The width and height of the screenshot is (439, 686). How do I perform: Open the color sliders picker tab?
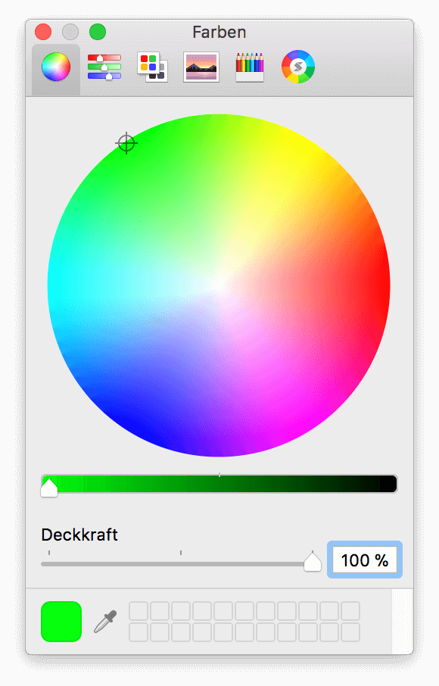pos(104,67)
